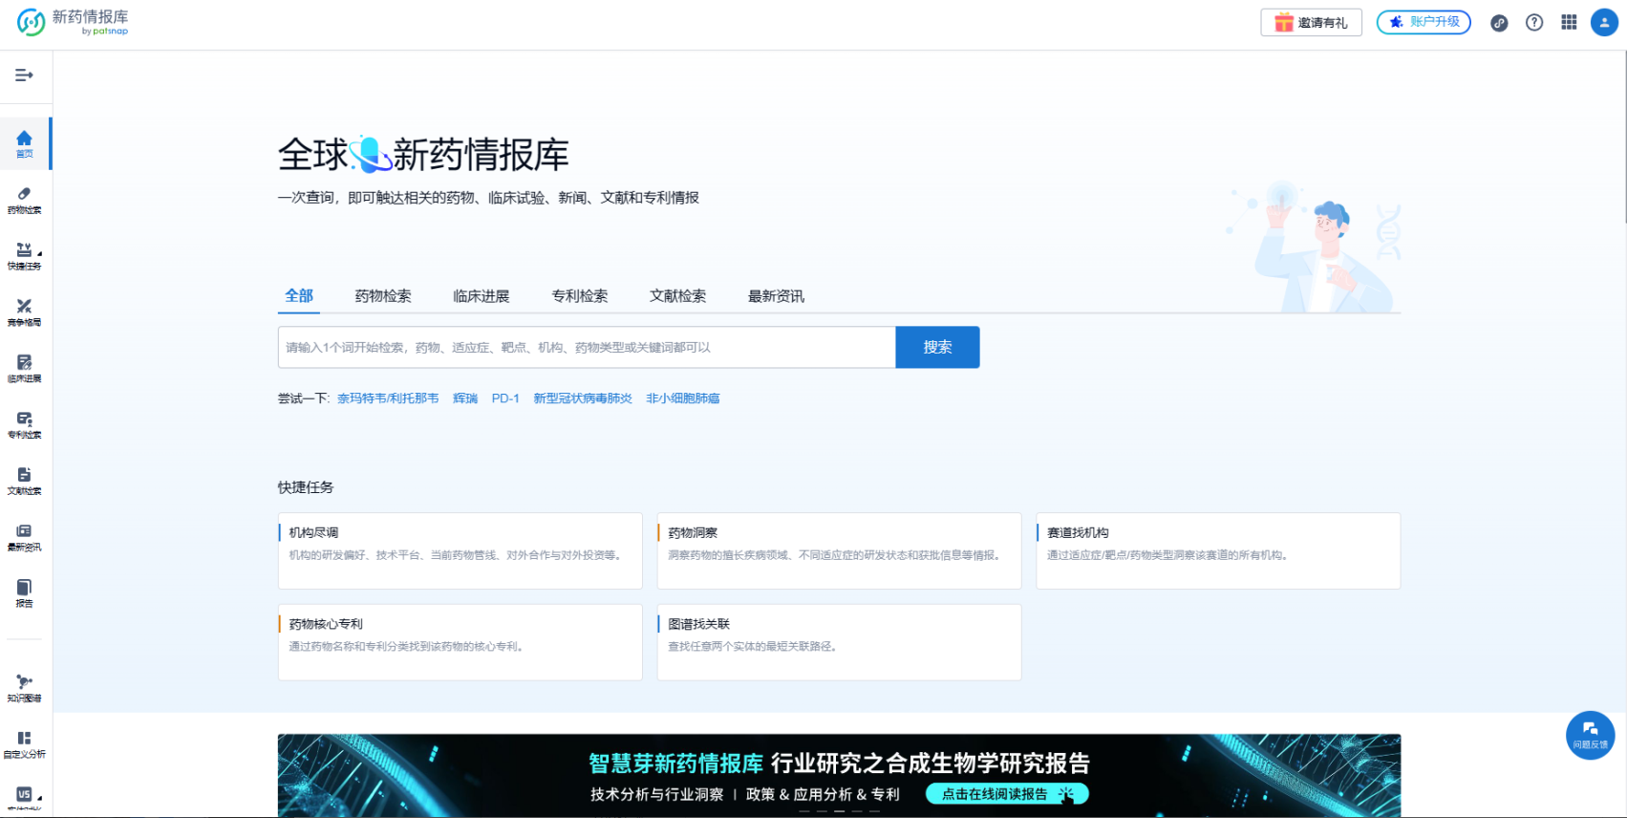Image resolution: width=1627 pixels, height=818 pixels.
Task: Click the blue 搜索 button
Action: tap(937, 347)
